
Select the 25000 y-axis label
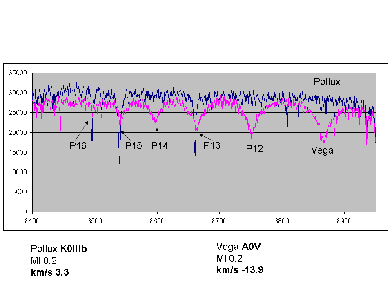pos(18,113)
